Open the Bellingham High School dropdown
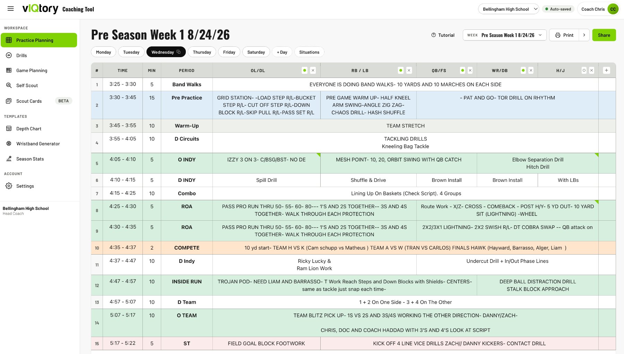 pyautogui.click(x=509, y=9)
